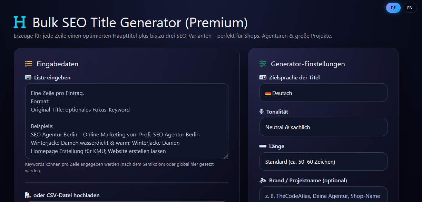Click the Tonalität microphone icon
Screen dimensions: 422x202
[x=262, y=112]
